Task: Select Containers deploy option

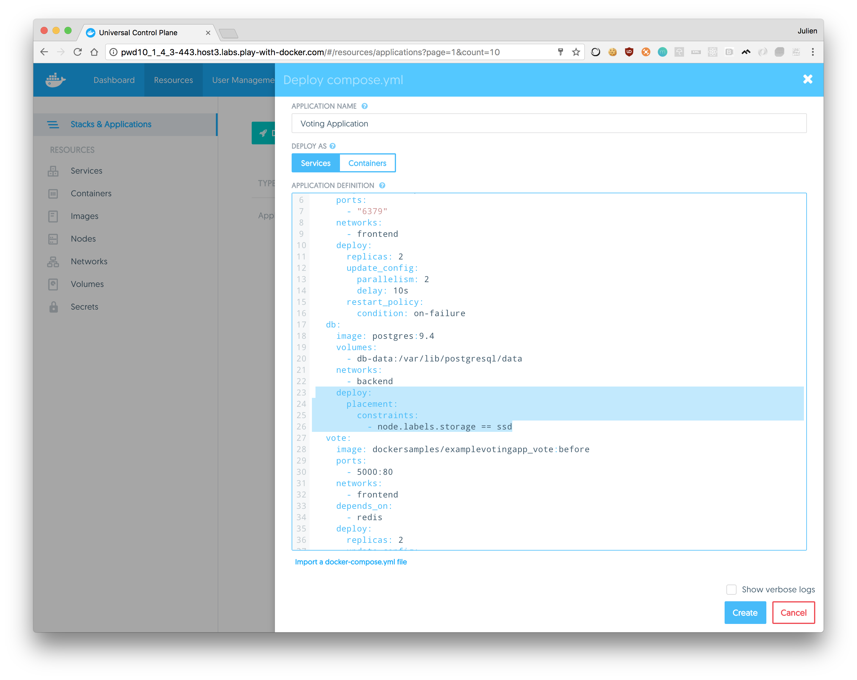Action: tap(367, 163)
